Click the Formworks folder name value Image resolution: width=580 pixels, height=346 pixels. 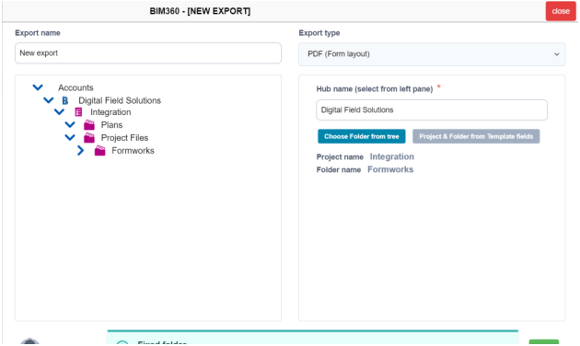(390, 169)
